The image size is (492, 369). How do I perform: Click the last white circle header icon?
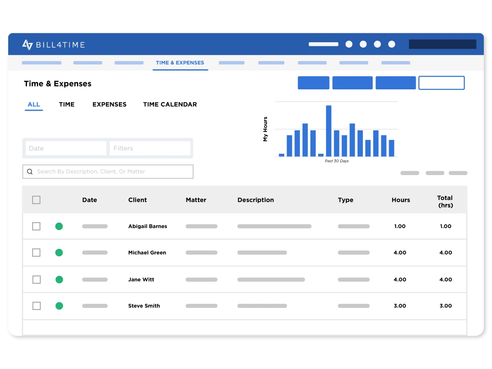tap(392, 44)
